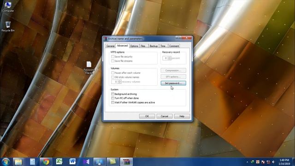The image size is (295, 166).
Task: Toggle Old style volume names checkbox
Action: point(112,77)
